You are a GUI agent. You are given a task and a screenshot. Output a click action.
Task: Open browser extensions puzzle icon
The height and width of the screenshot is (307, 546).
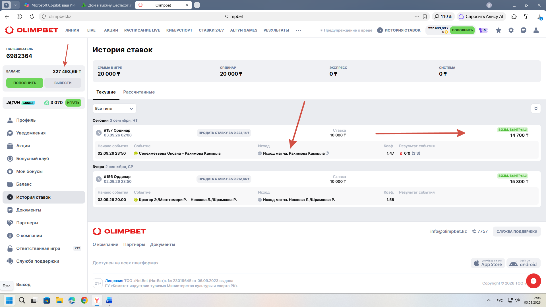(x=514, y=16)
